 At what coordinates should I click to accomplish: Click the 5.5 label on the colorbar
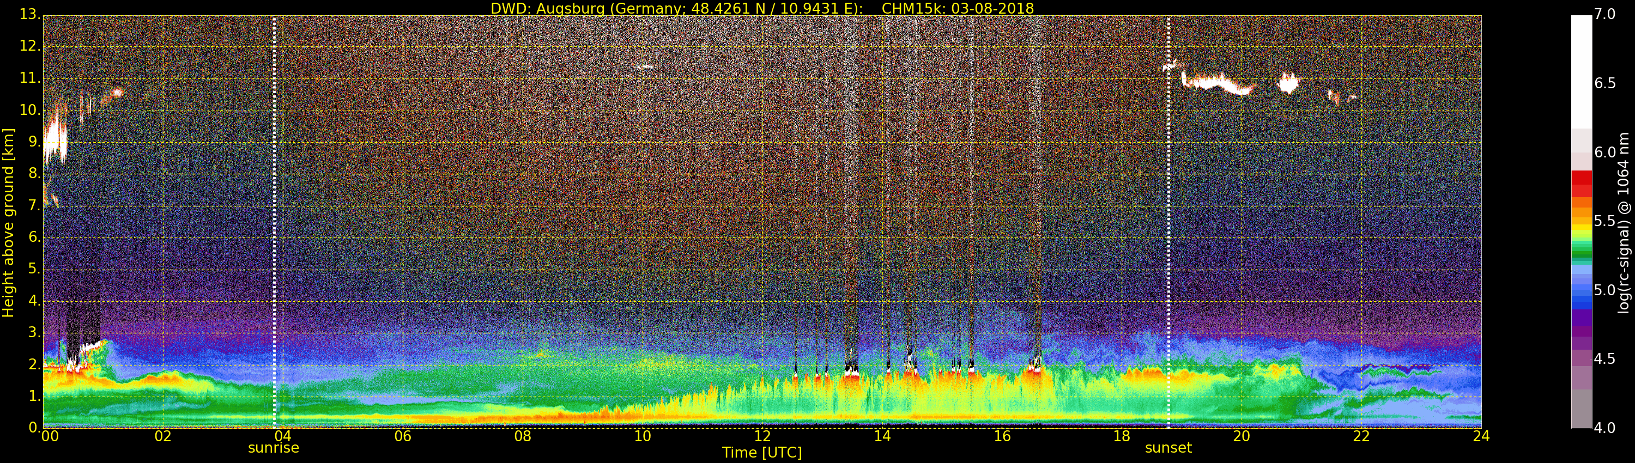pos(1604,221)
